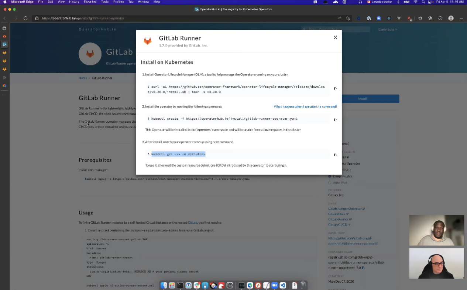Open 1Password from the Dock
This screenshot has width=467, height=290.
point(189,285)
